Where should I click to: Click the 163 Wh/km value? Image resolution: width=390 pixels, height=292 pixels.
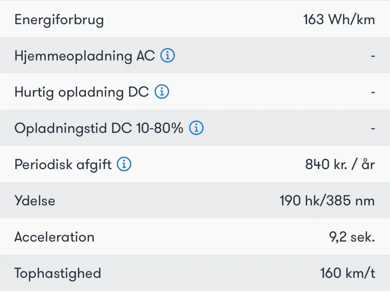point(339,20)
